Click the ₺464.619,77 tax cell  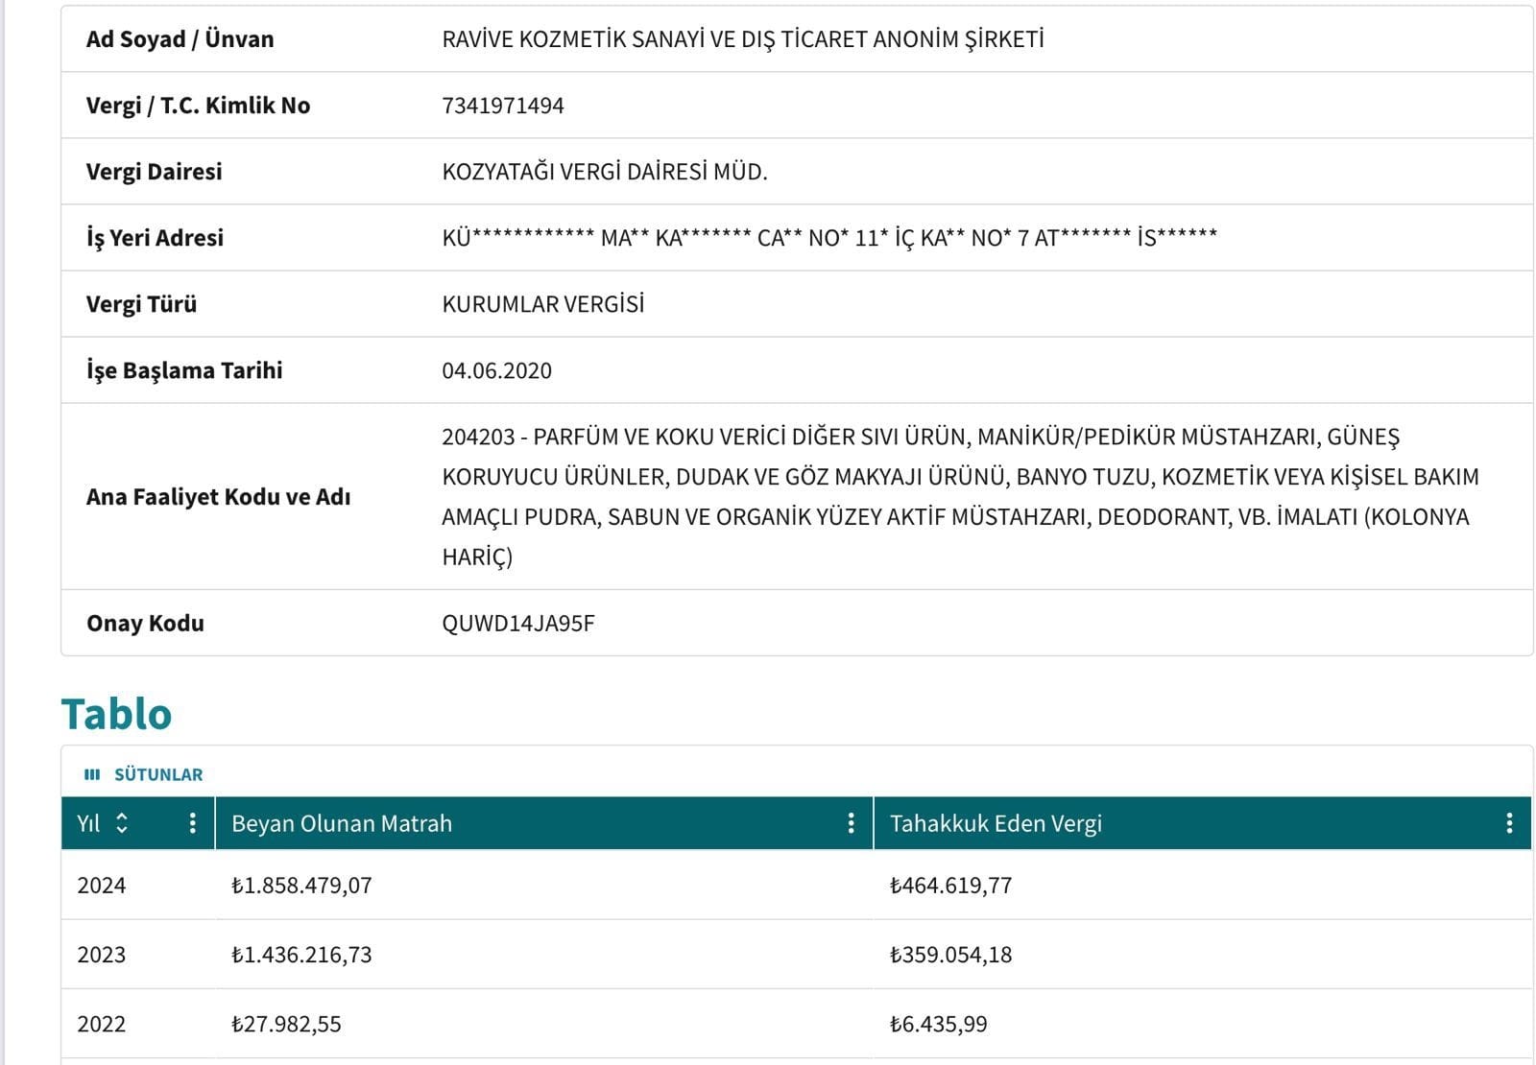[x=950, y=885]
